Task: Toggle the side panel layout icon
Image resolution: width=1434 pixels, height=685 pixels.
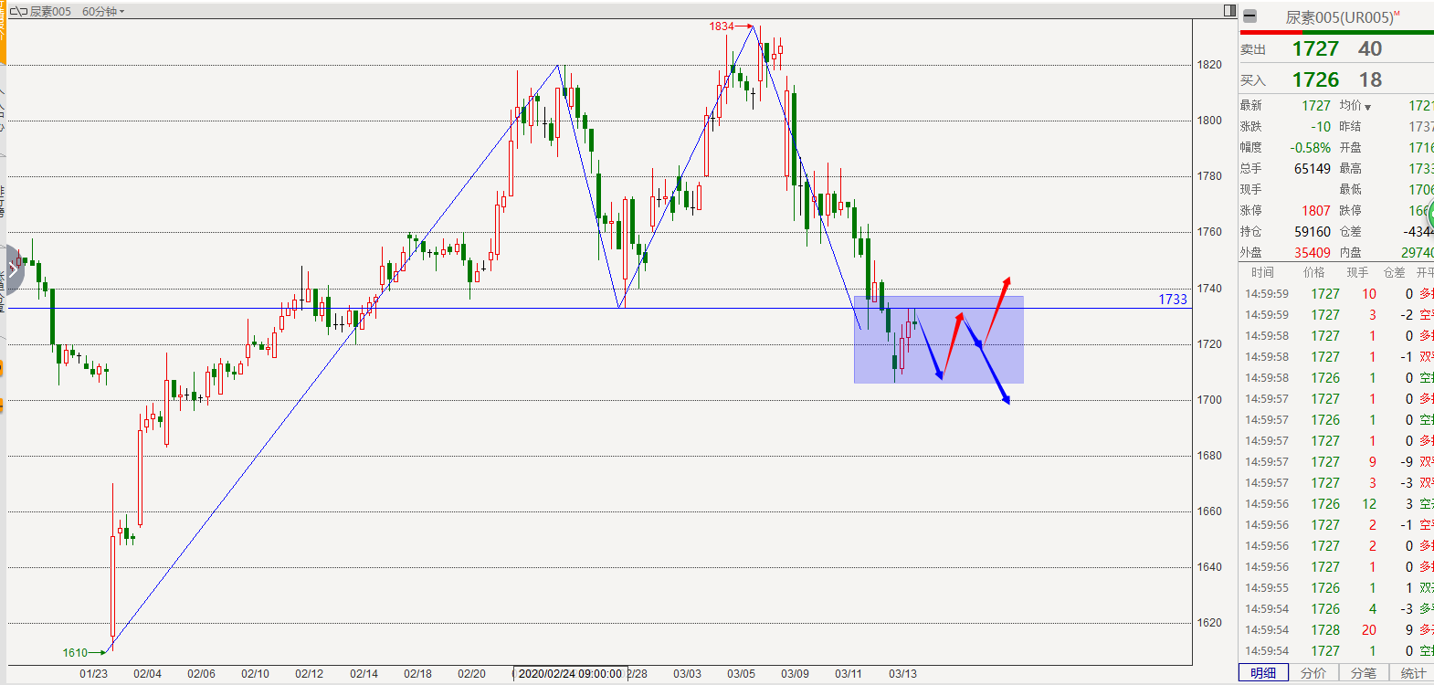Action: tap(1229, 10)
